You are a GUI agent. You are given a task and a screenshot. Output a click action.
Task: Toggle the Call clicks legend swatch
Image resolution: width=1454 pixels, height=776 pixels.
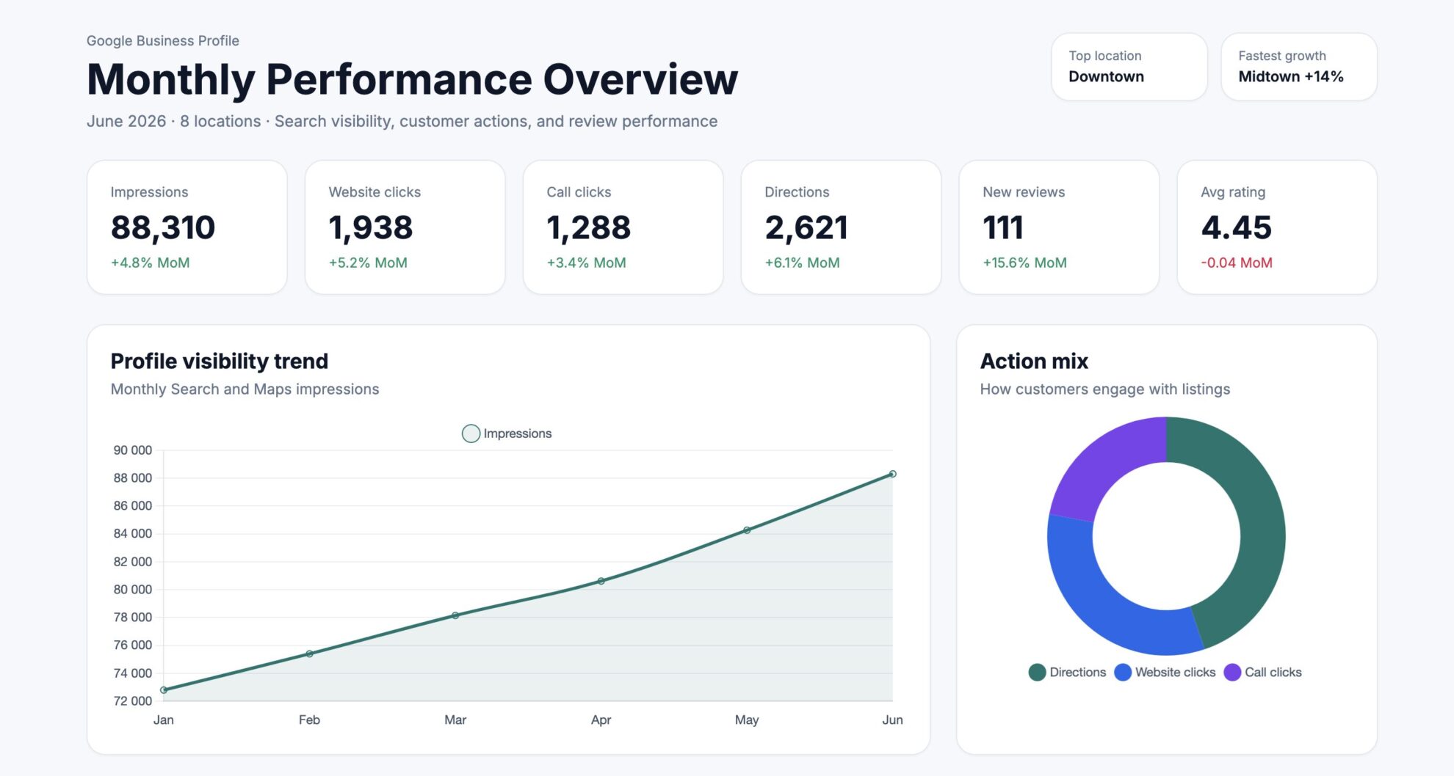[1232, 673]
